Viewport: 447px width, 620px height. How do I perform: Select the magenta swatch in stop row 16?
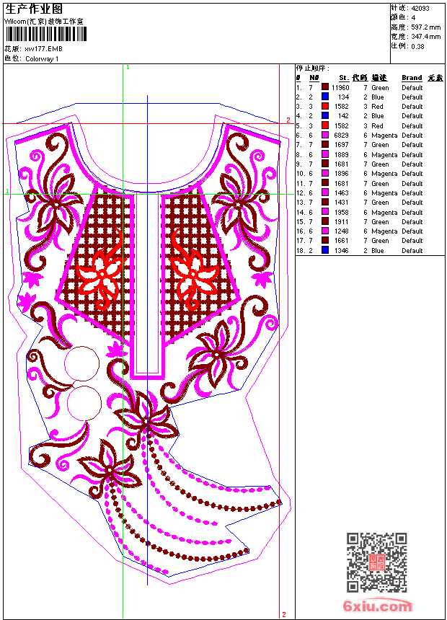coord(324,231)
